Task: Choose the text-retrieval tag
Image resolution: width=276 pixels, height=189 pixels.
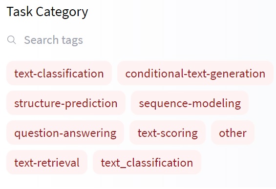Action: (x=47, y=162)
